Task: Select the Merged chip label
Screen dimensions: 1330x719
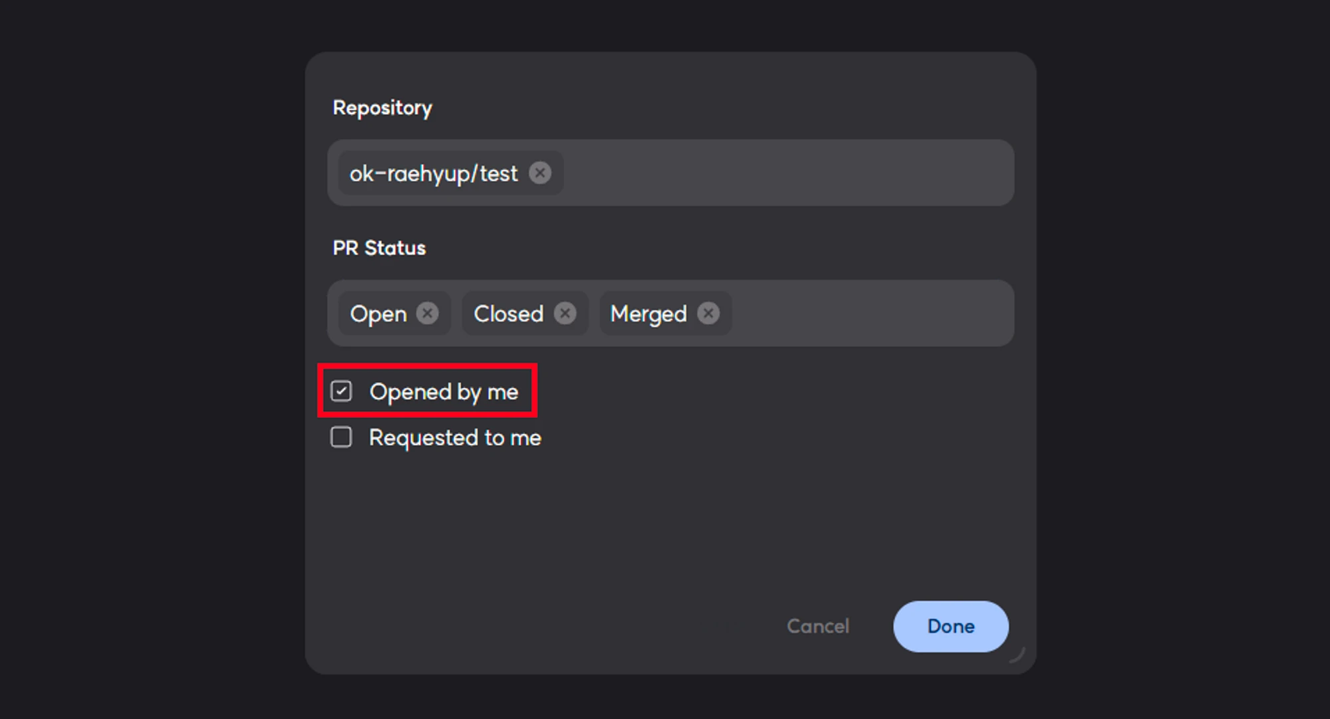Action: click(x=648, y=314)
